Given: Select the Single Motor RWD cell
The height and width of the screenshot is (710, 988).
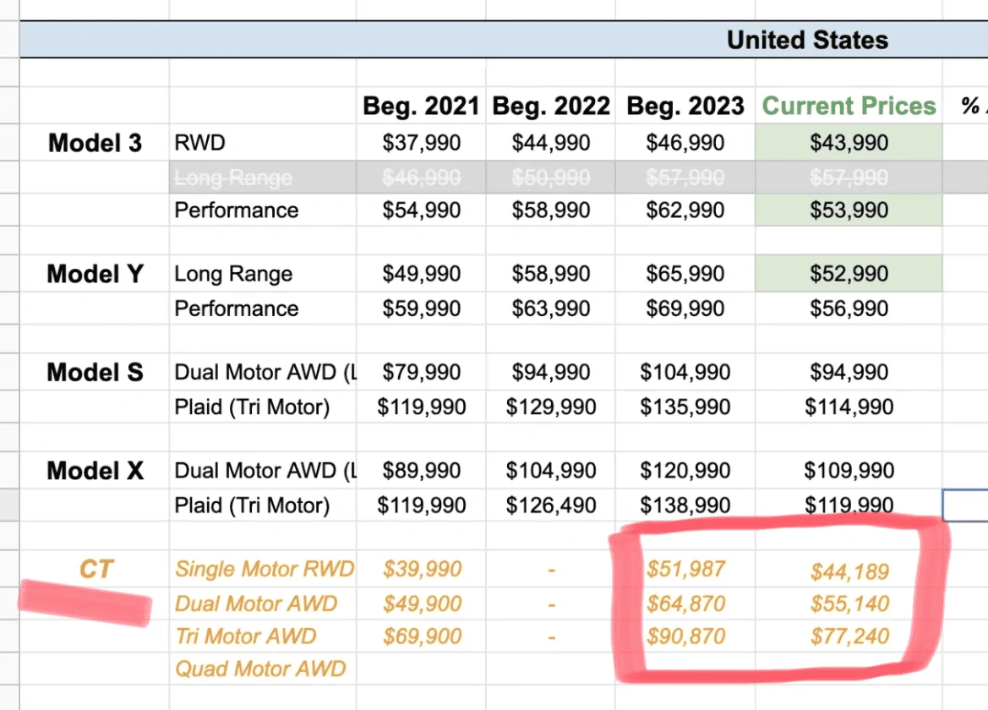Looking at the screenshot, I should click(x=265, y=569).
